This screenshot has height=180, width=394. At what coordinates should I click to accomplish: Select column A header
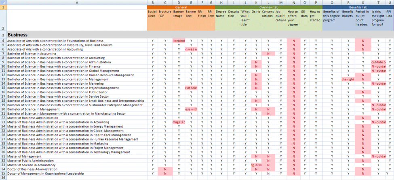pos(77,2)
